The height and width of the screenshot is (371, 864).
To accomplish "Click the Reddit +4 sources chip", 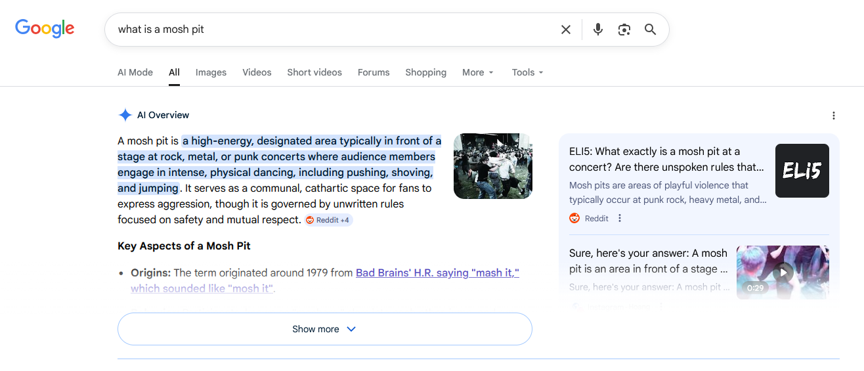I will tap(328, 220).
